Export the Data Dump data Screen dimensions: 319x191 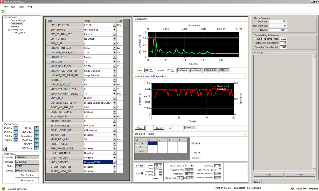click(x=161, y=70)
